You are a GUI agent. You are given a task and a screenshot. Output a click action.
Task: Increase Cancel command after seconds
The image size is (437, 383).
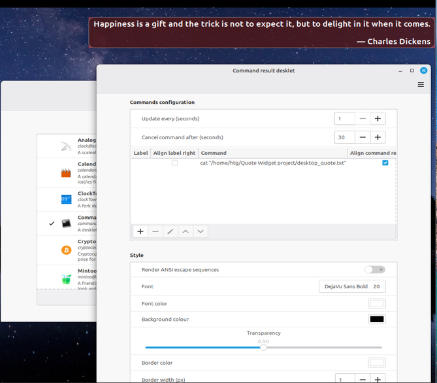[x=378, y=137]
